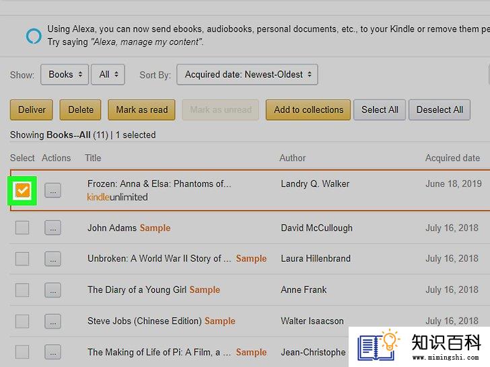The height and width of the screenshot is (367, 490).
Task: Open actions menu for Unbroken sample
Action: pyautogui.click(x=53, y=259)
